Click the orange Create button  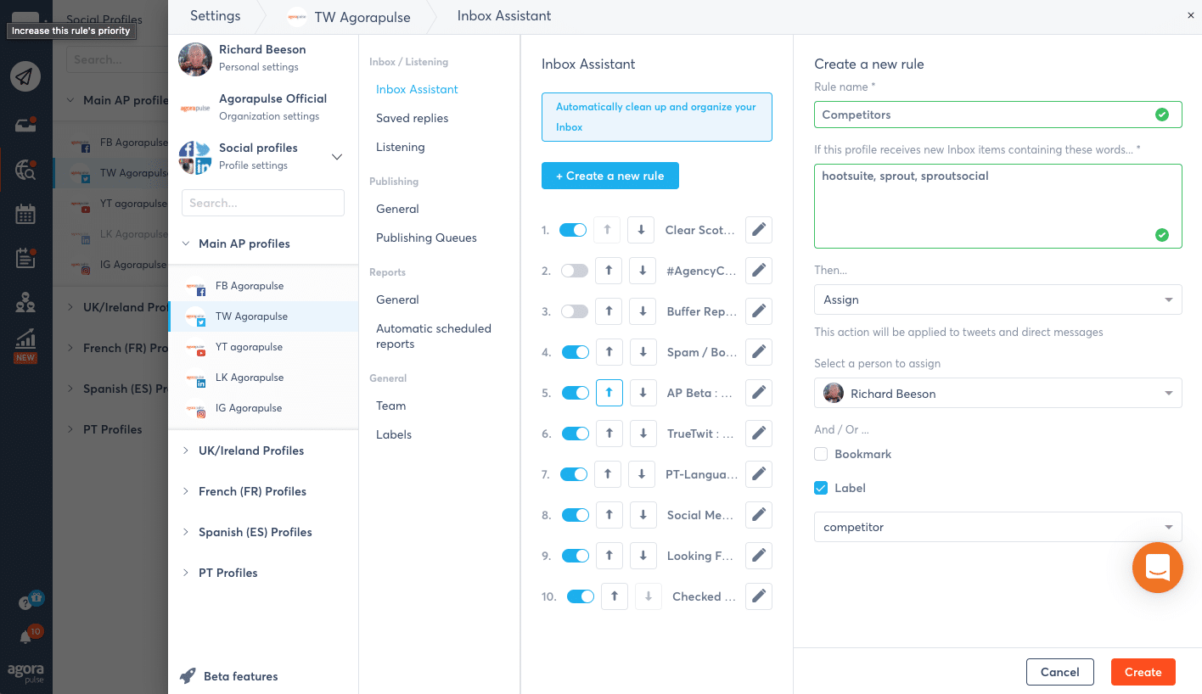click(1143, 672)
